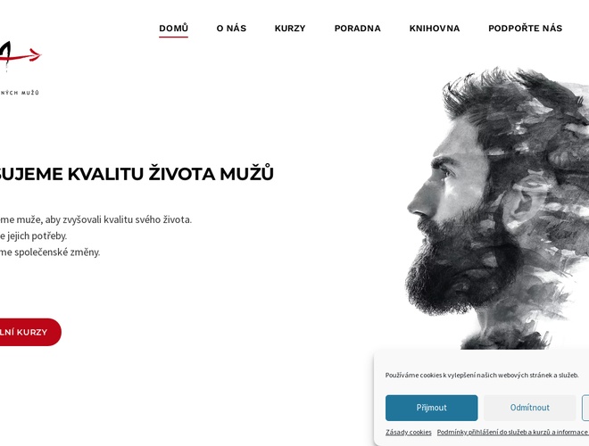589x446 pixels.
Task: Click the line mentioning společenské změny
Action: point(50,252)
